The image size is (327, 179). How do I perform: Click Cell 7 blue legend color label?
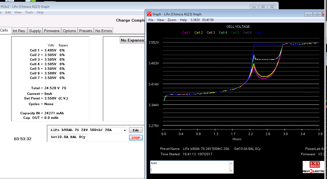click(x=259, y=33)
